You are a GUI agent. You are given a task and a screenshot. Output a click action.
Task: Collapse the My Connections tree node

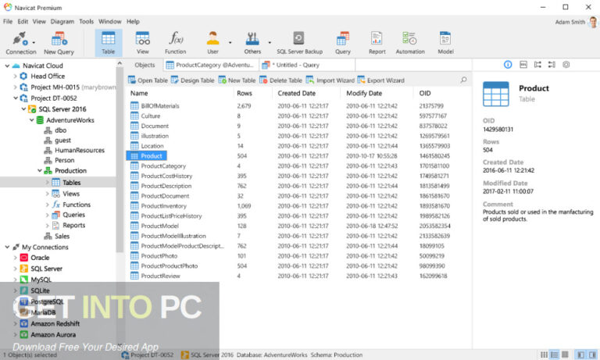7,247
